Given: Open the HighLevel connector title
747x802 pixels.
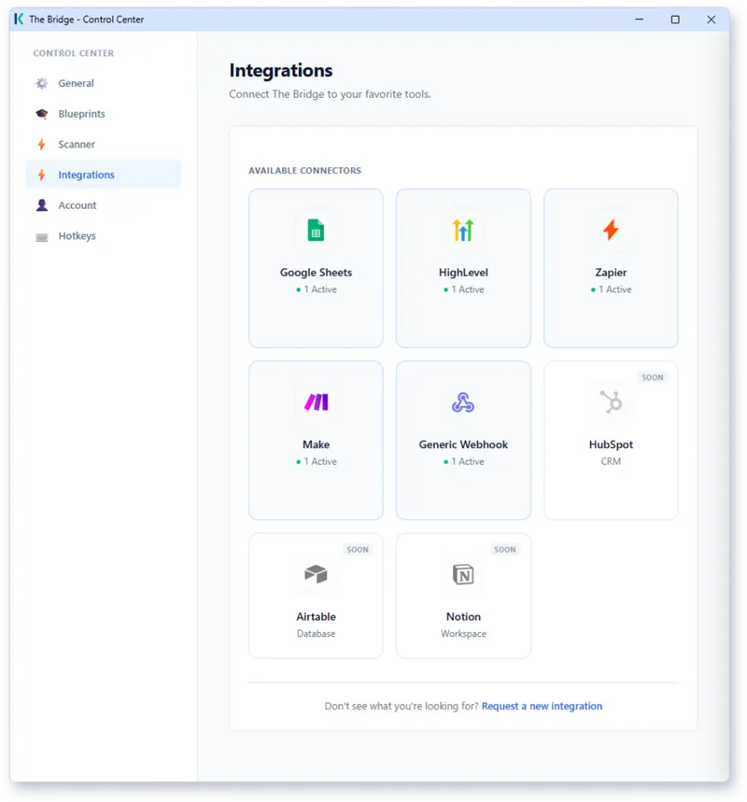Looking at the screenshot, I should (x=463, y=273).
